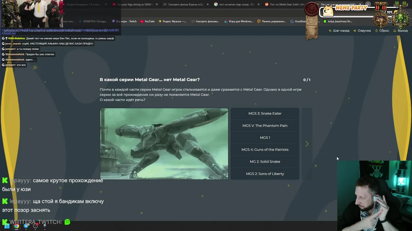Image resolution: width=412 pixels, height=231 pixels.
Task: Click the Сброс reset icon
Action: click(x=376, y=31)
